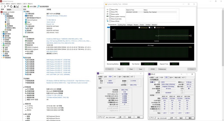Click the back navigation arrow in AIDA64 toolbar
Viewport: 224px width, 121px height.
(x=1, y=6)
